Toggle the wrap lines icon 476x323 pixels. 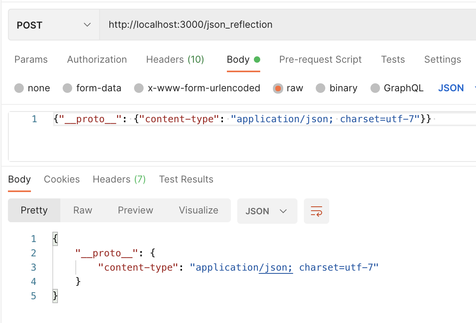coord(317,211)
